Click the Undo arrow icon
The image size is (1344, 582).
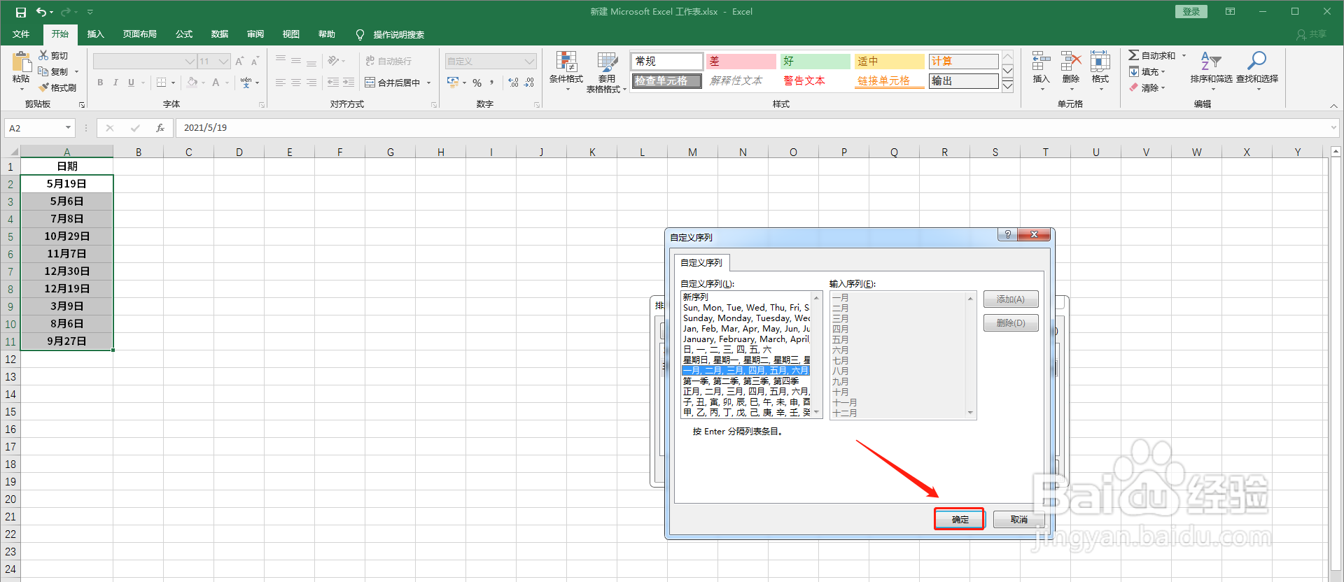(x=41, y=12)
